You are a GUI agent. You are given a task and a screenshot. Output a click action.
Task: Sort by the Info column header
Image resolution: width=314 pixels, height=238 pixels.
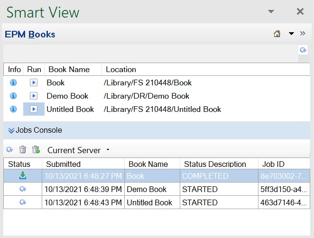[14, 70]
